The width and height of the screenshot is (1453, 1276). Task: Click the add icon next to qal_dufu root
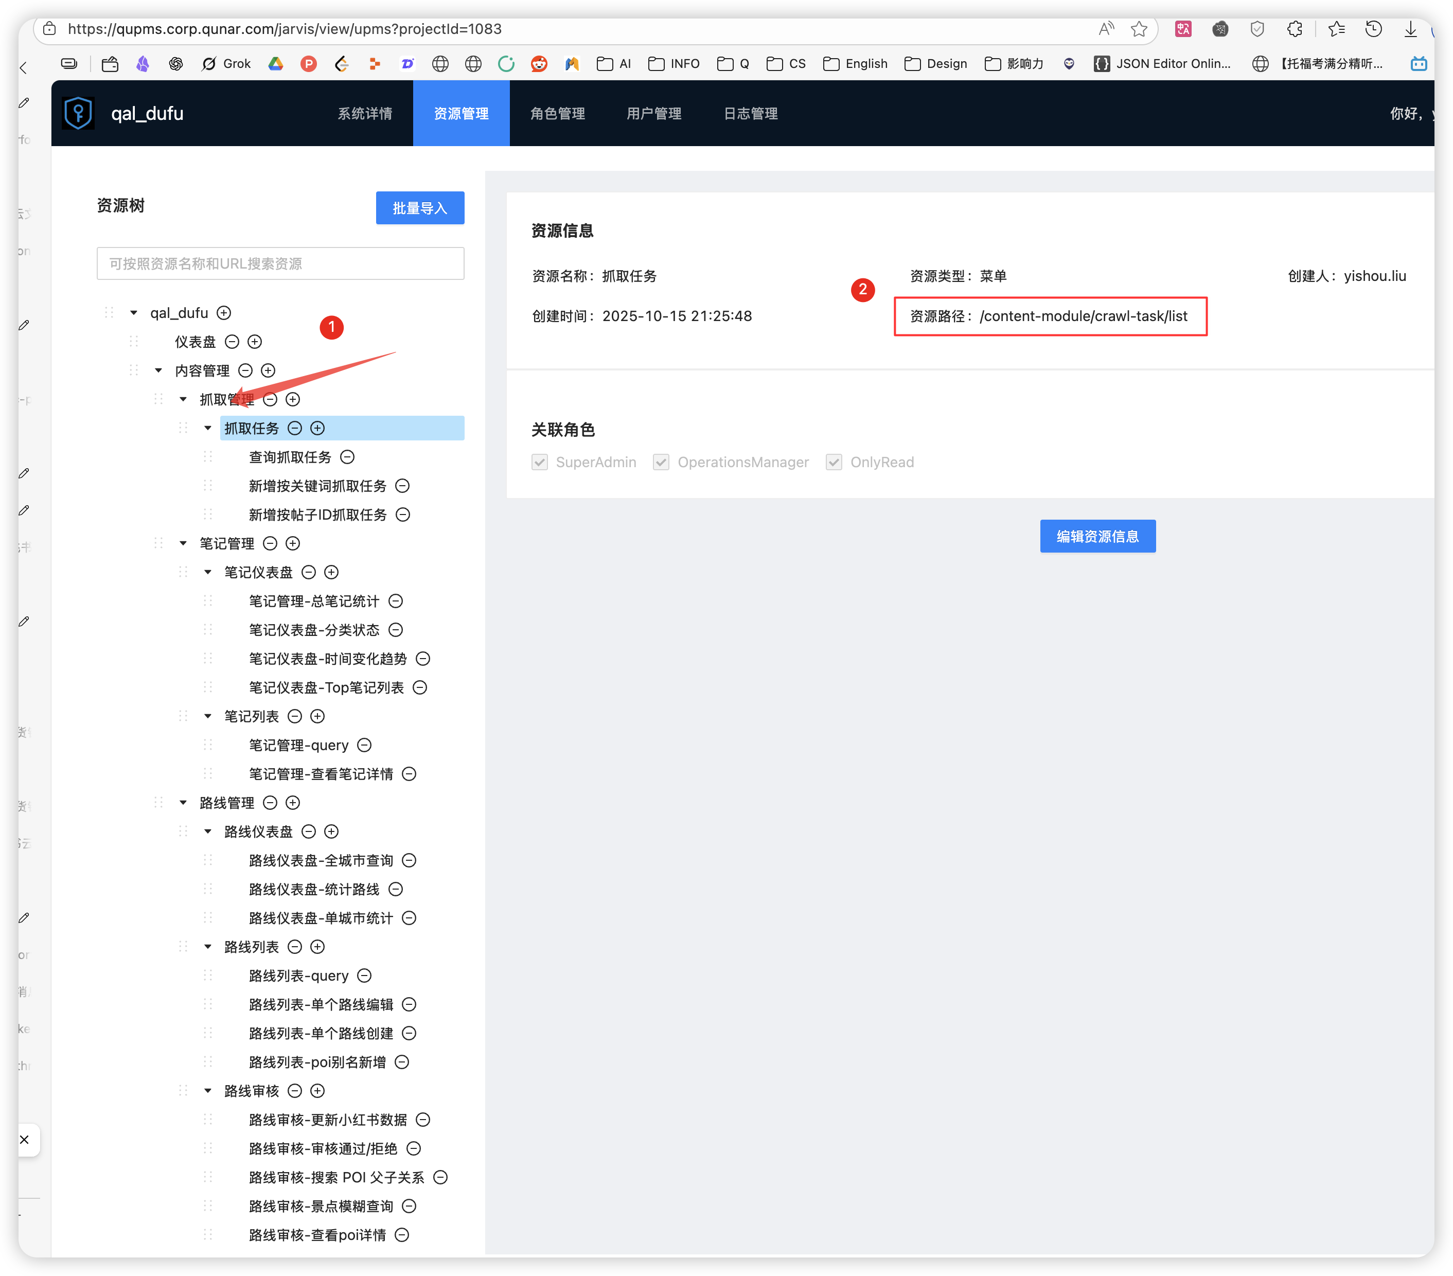[x=224, y=313]
